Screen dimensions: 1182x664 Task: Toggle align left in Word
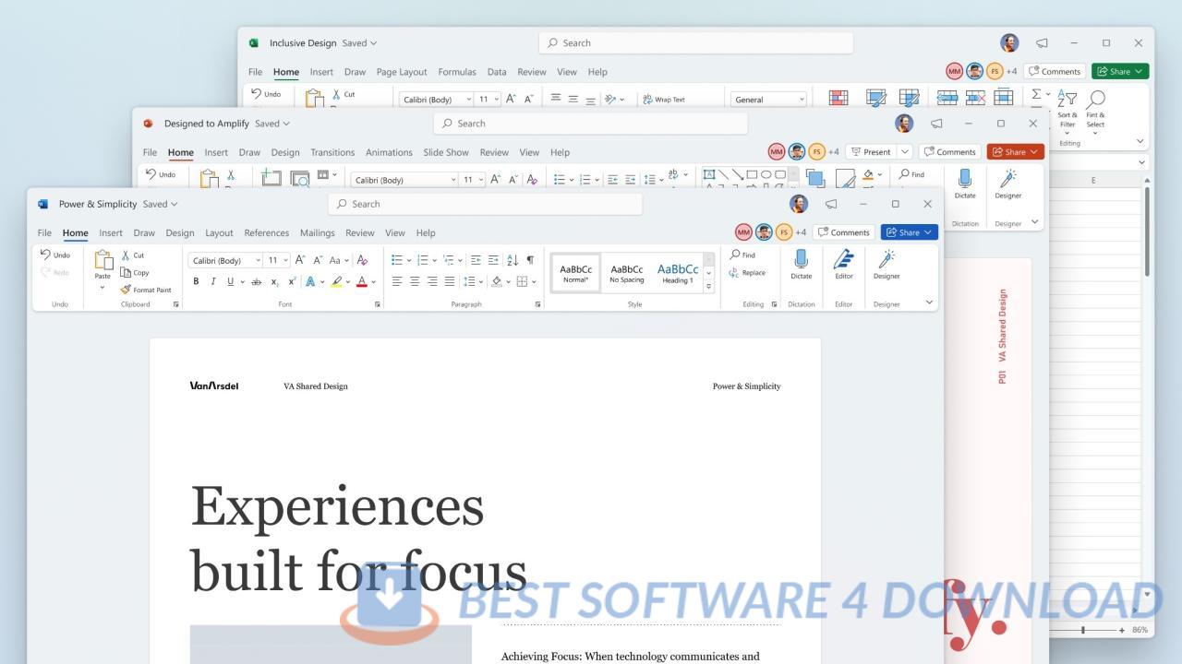point(397,281)
